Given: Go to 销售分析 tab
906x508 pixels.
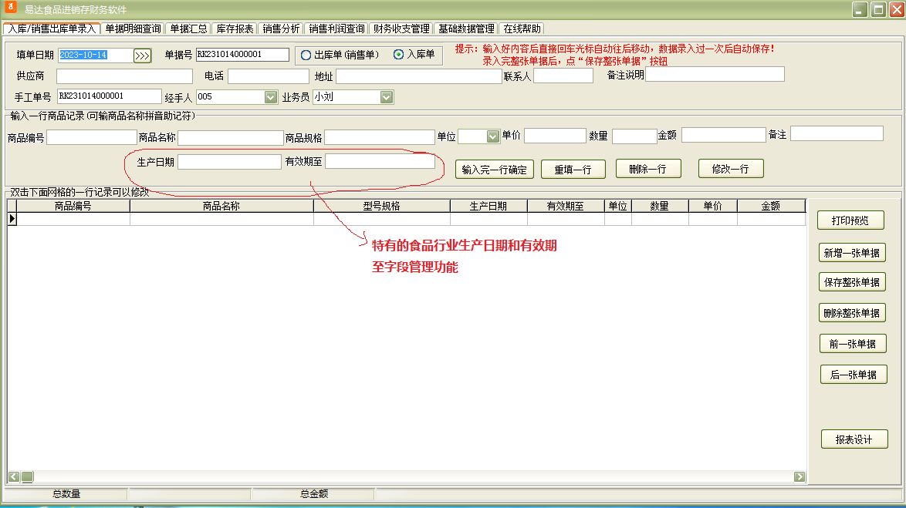Looking at the screenshot, I should click(281, 29).
